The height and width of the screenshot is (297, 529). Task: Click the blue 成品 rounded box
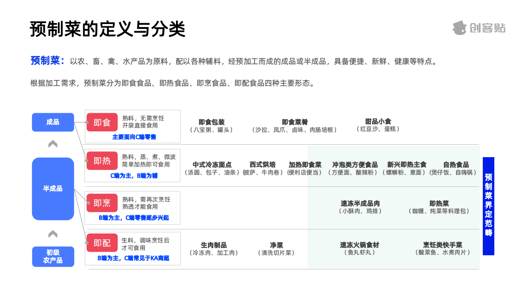pos(53,122)
